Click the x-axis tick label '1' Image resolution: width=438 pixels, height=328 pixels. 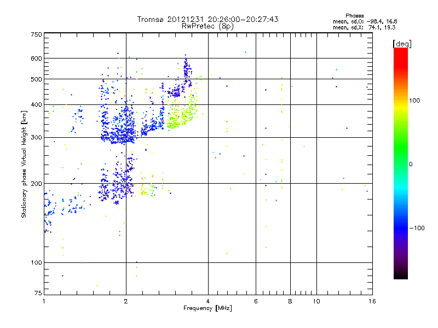(44, 301)
